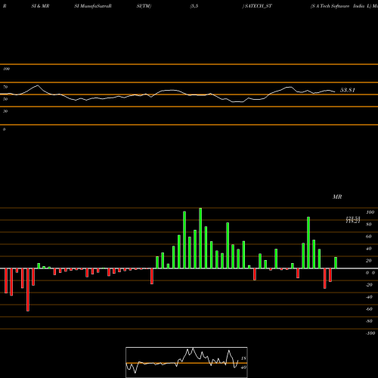Click the S A Tech Software India title
The height and width of the screenshot is (378, 378).
point(340,6)
